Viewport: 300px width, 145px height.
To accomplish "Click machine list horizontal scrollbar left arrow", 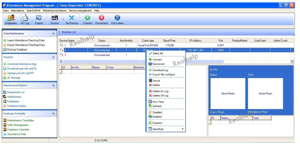I will [61, 61].
